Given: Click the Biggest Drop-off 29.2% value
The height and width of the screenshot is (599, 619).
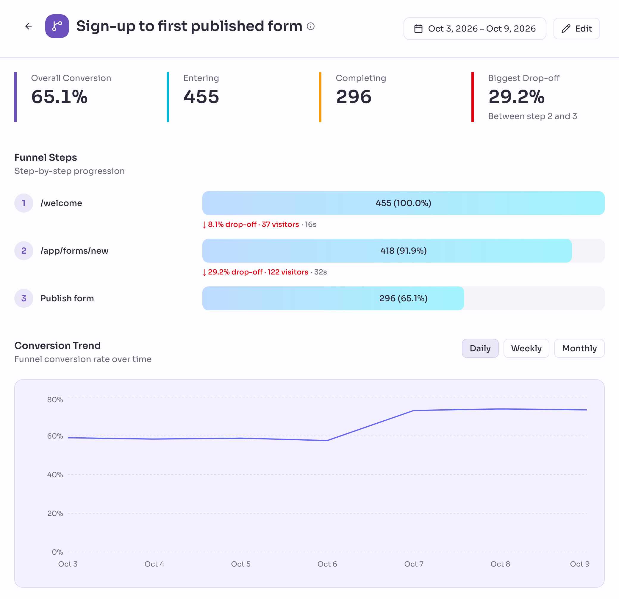Looking at the screenshot, I should pyautogui.click(x=516, y=96).
